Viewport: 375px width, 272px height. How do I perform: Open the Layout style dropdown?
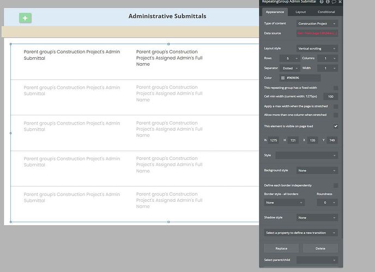pyautogui.click(x=317, y=48)
